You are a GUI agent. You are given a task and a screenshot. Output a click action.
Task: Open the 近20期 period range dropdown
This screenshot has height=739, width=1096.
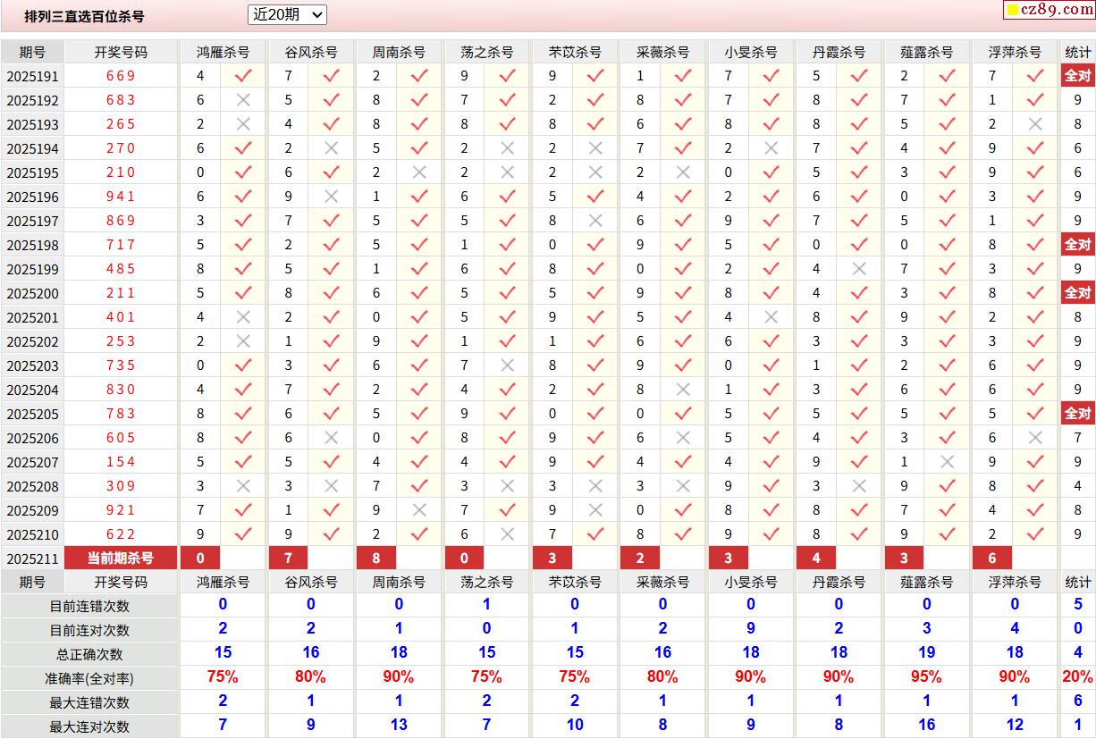click(x=287, y=14)
